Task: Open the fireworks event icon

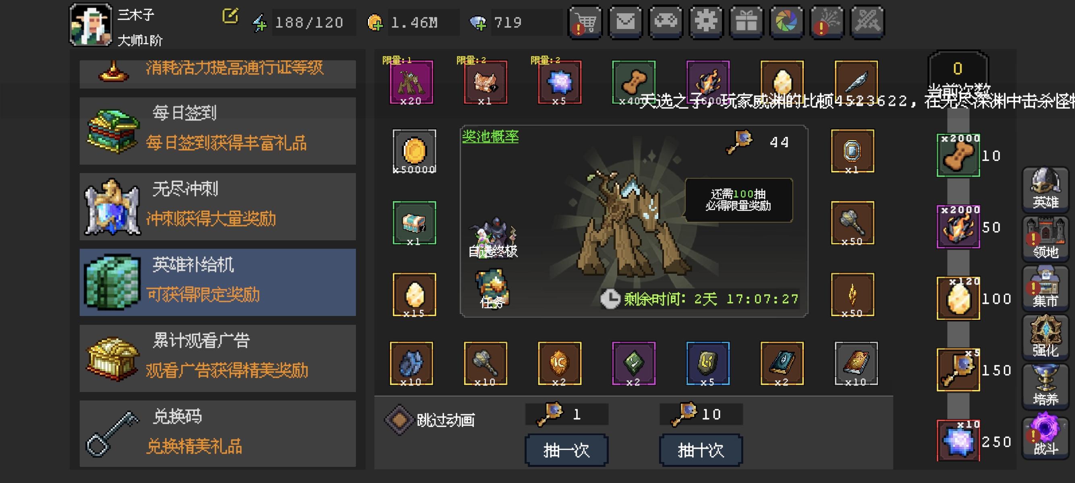Action: [827, 22]
